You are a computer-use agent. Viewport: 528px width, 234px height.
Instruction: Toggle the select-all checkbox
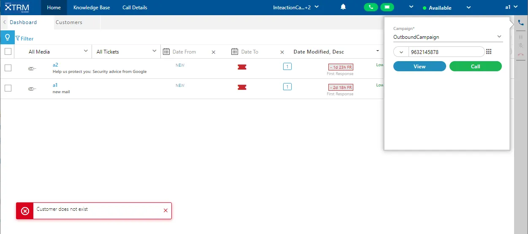coord(8,51)
